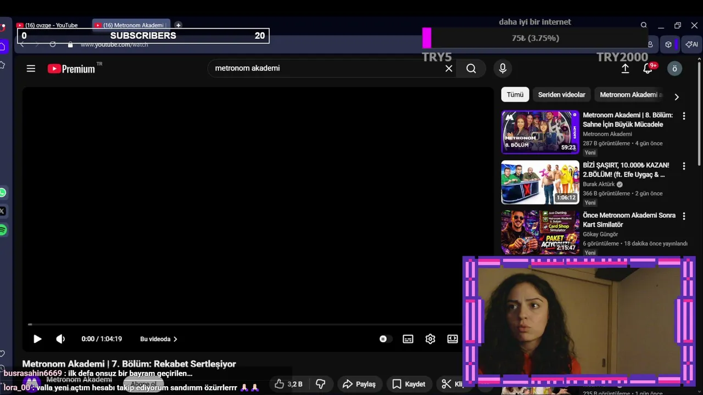Click the video timestamp '0:00 / 1:04:19'

click(x=102, y=339)
